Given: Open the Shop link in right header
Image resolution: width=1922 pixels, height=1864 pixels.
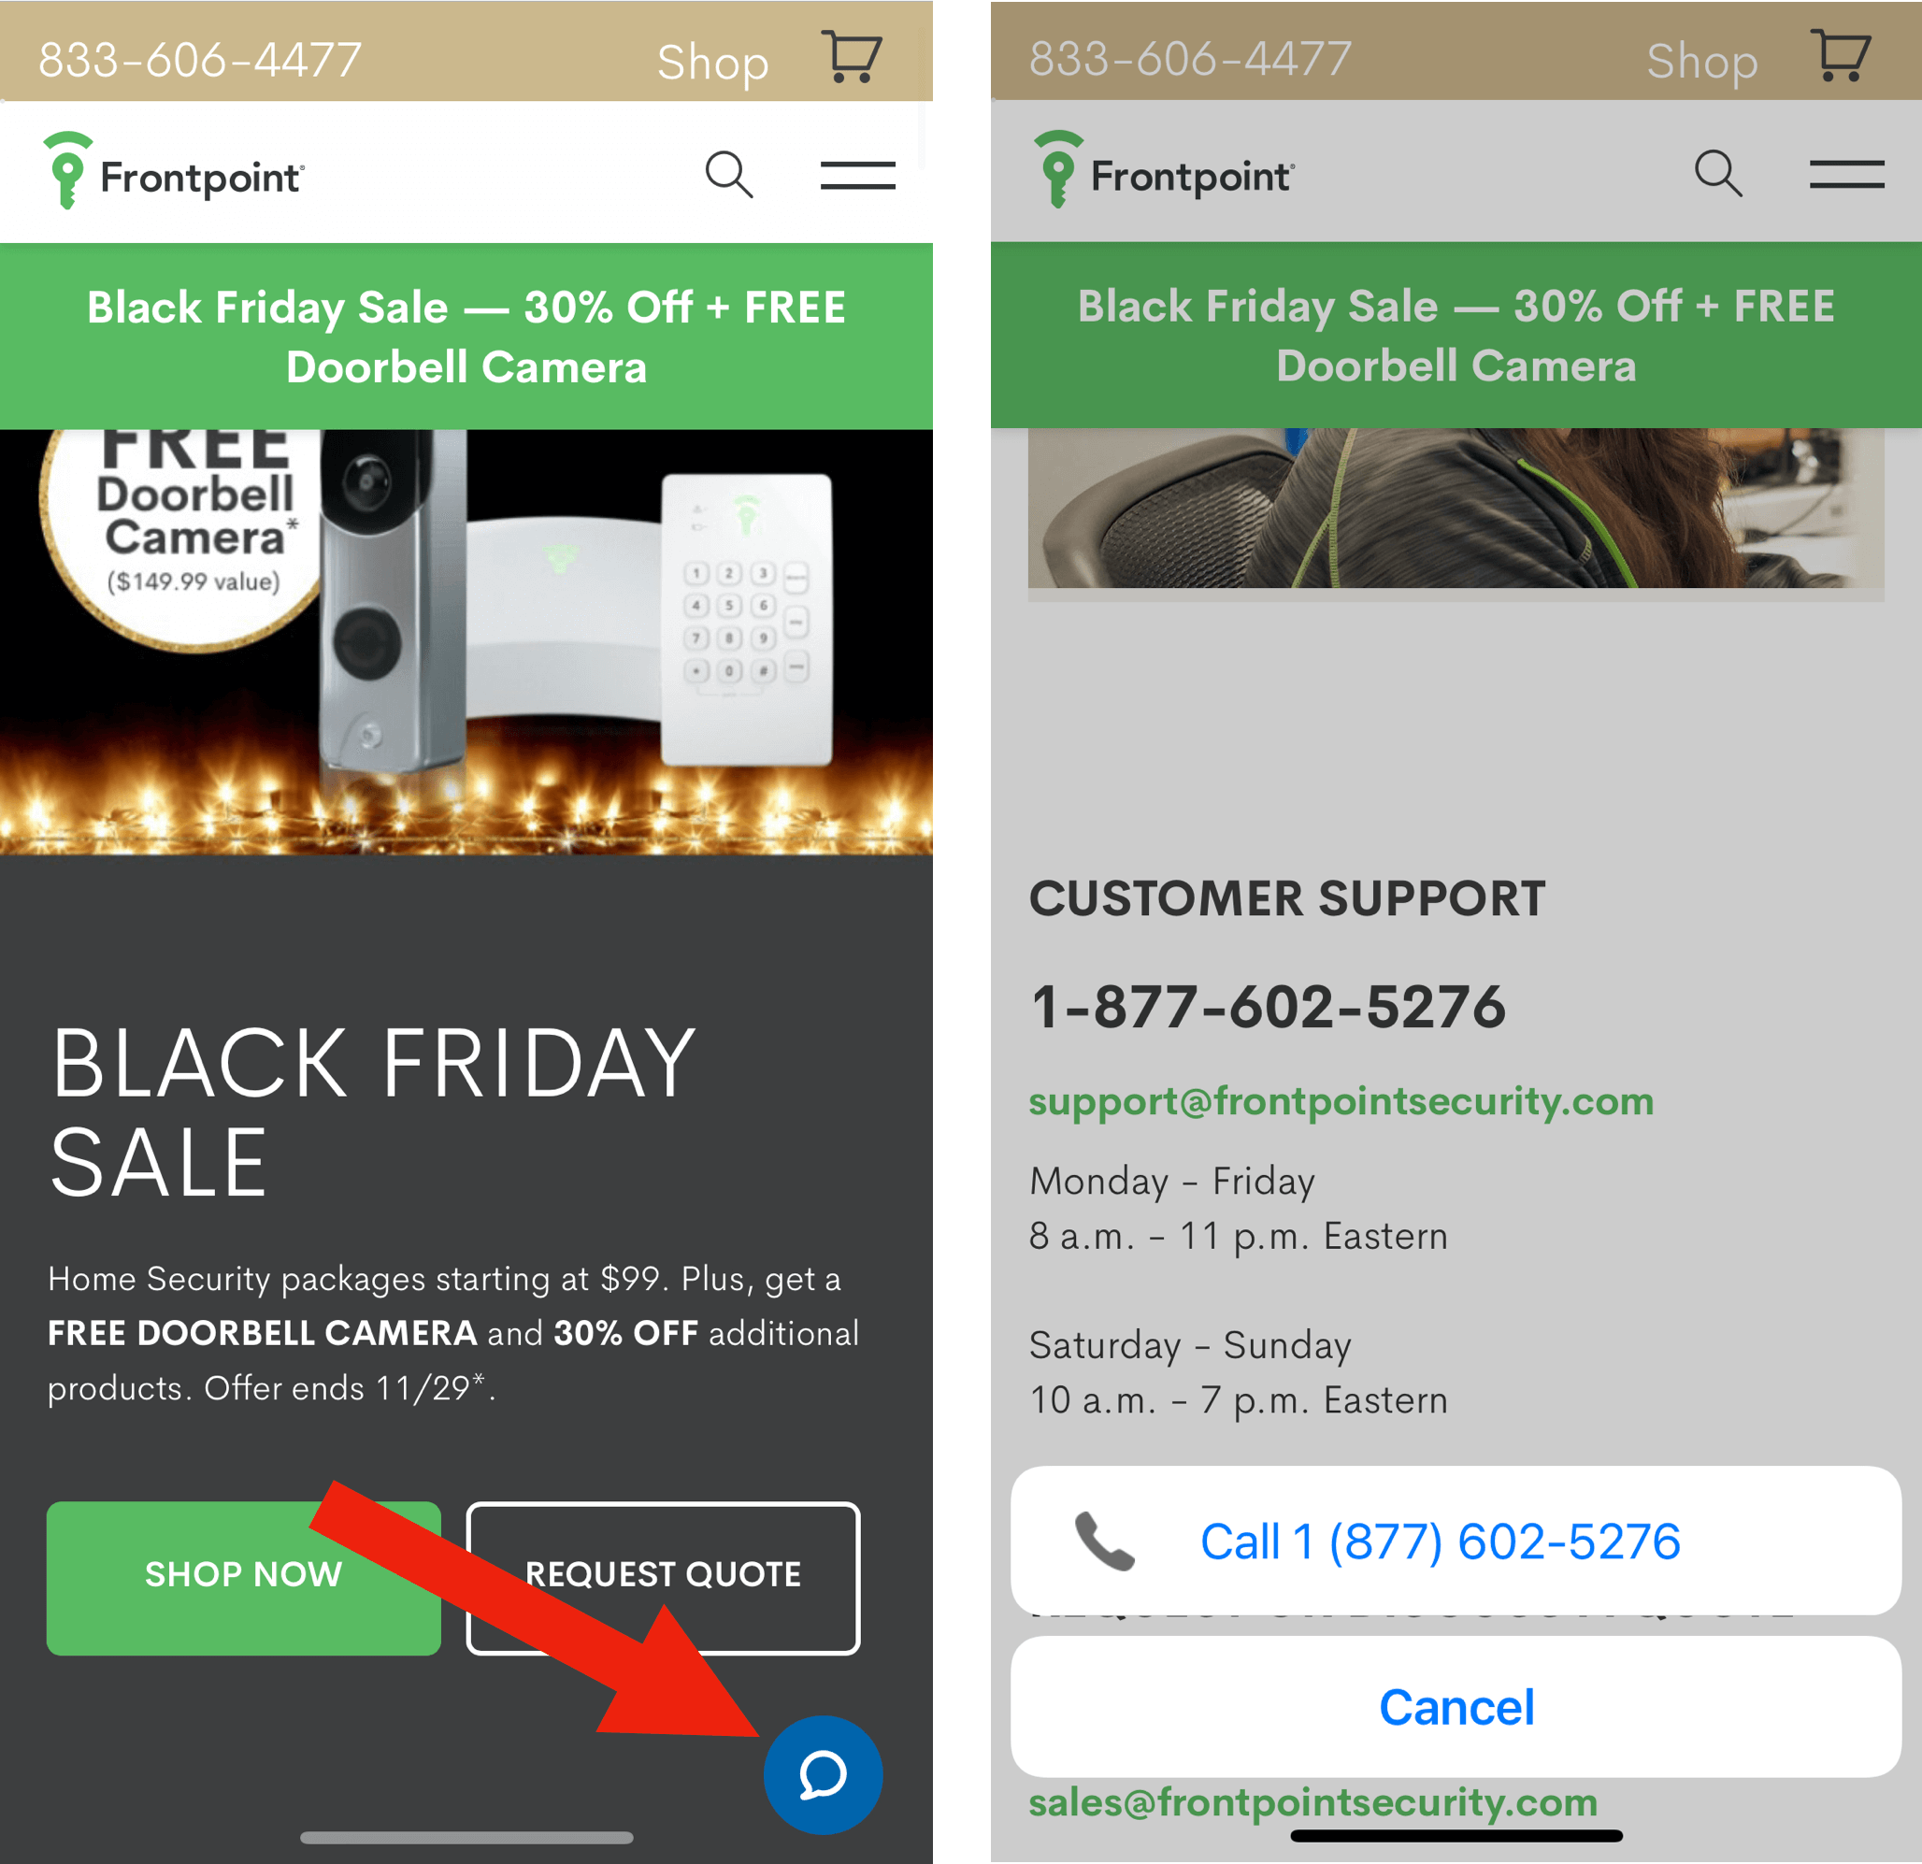Looking at the screenshot, I should [1701, 61].
